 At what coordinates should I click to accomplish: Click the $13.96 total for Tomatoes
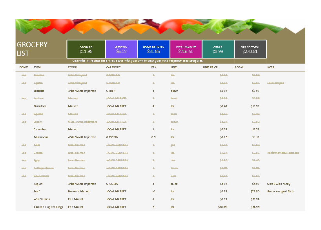pos(255,106)
